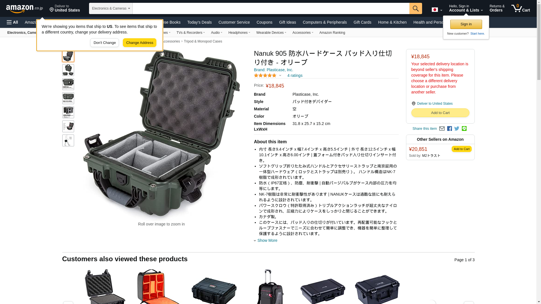The image size is (541, 304).
Task: Add to Cart from the buy box
Action: [x=440, y=113]
